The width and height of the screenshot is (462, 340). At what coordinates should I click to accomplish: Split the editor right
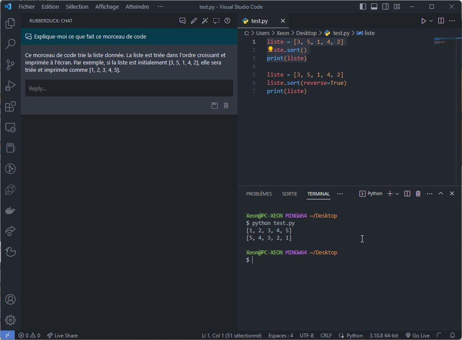(441, 21)
